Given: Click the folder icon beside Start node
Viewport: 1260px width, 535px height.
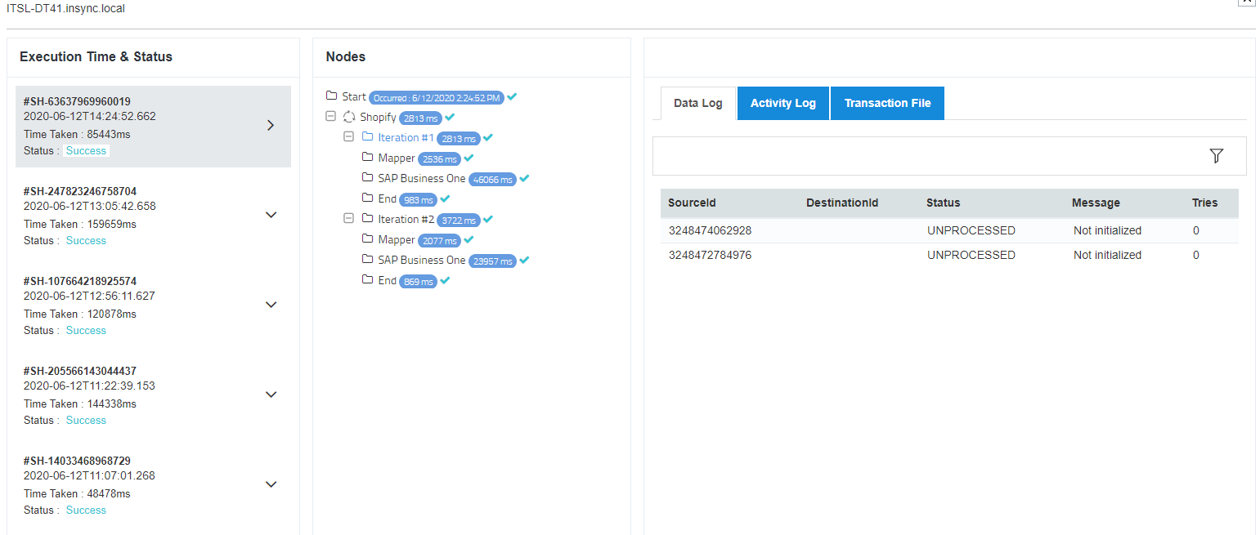Looking at the screenshot, I should 331,96.
